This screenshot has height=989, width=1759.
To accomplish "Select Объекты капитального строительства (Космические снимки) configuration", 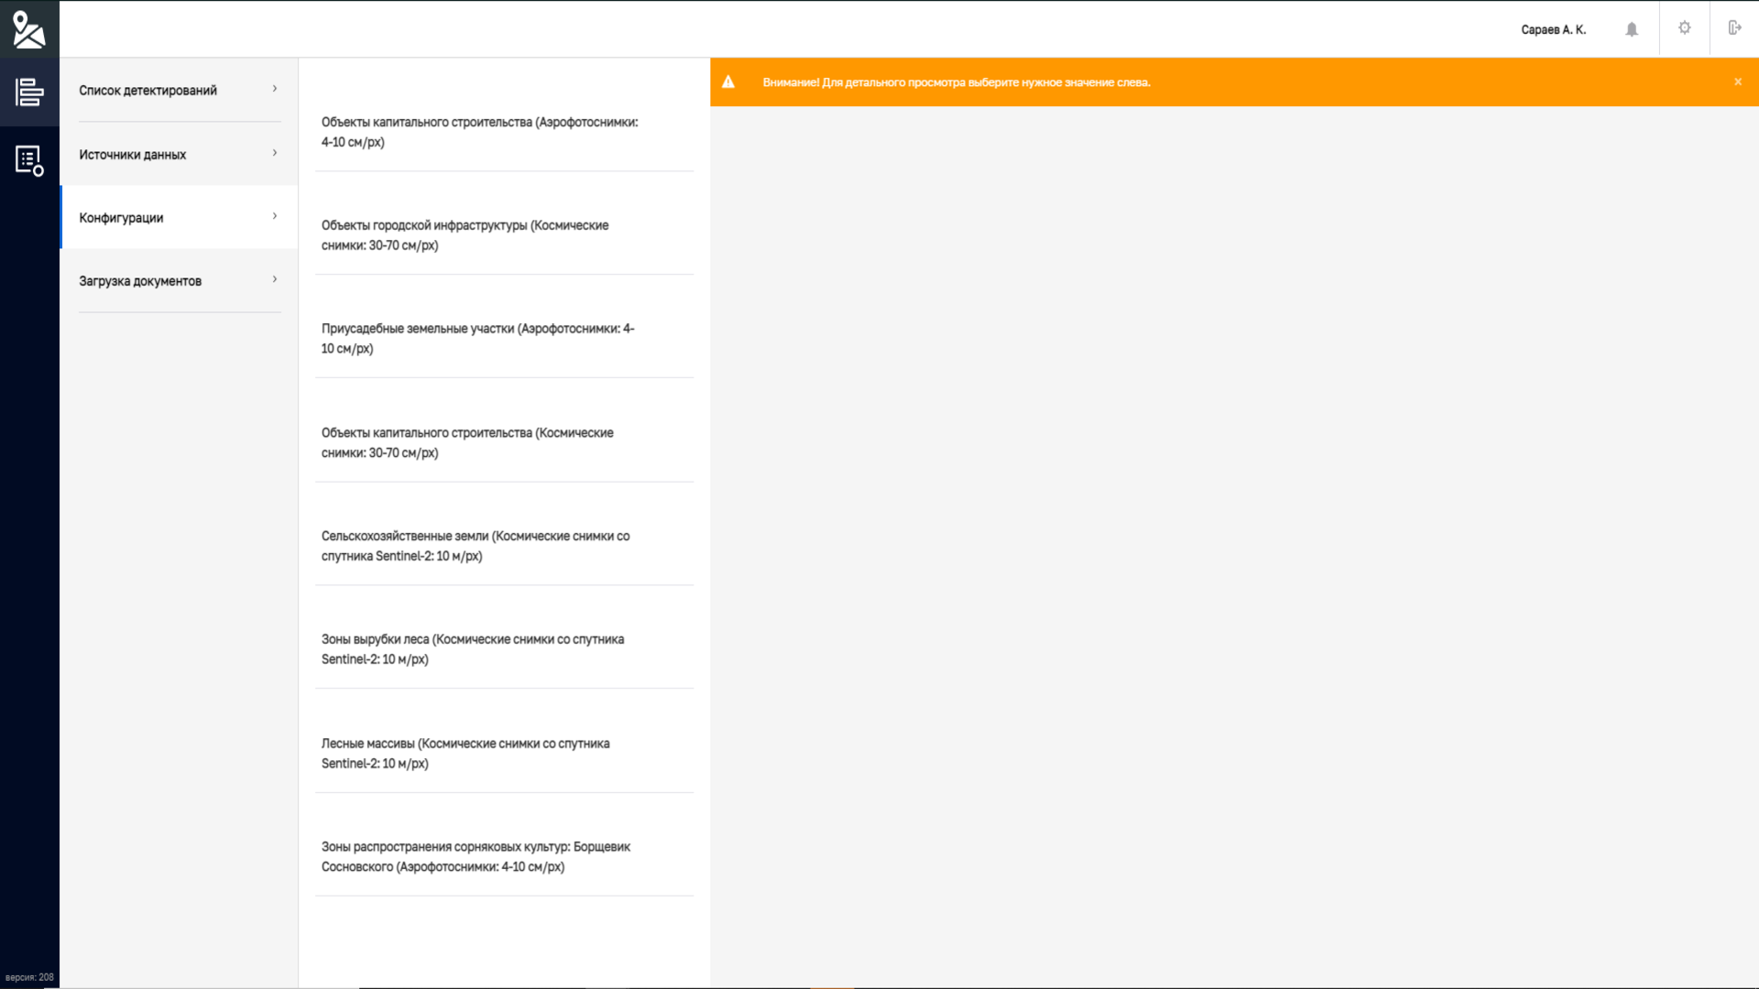I will click(x=504, y=443).
